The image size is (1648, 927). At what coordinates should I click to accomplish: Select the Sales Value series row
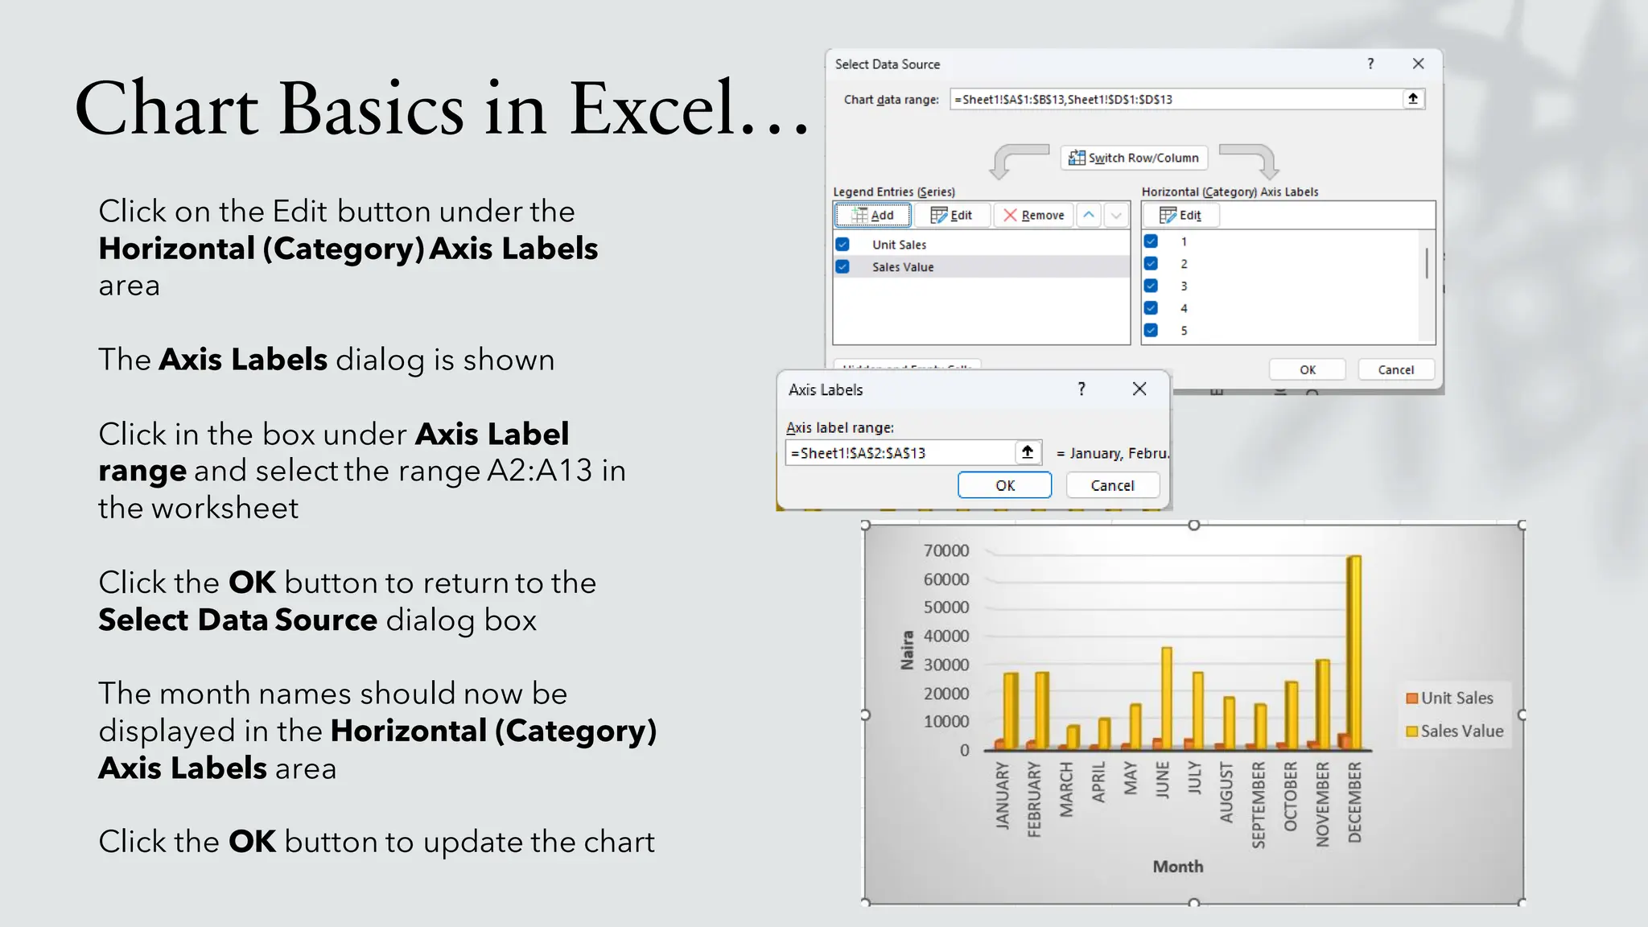(982, 266)
